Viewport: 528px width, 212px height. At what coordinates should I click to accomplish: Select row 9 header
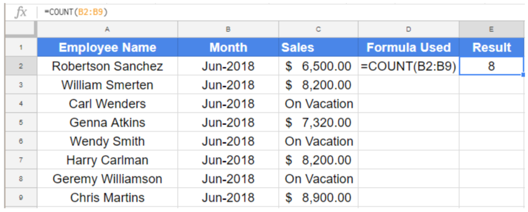point(21,198)
